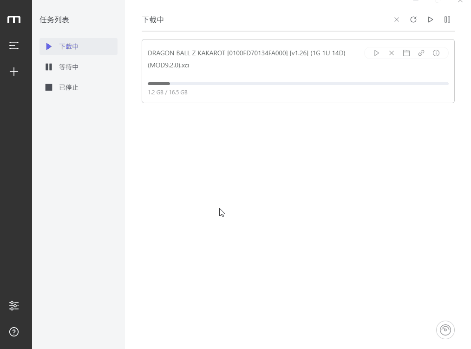This screenshot has height=349, width=471.
Task: Open info details of DRAGON BALL Z task
Action: coord(436,53)
